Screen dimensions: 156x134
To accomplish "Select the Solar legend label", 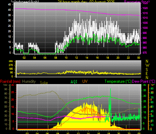I will tap(44, 82).
